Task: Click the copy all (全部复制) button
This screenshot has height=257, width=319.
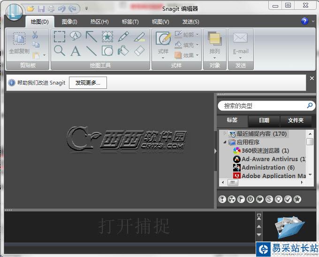Action: coord(19,43)
